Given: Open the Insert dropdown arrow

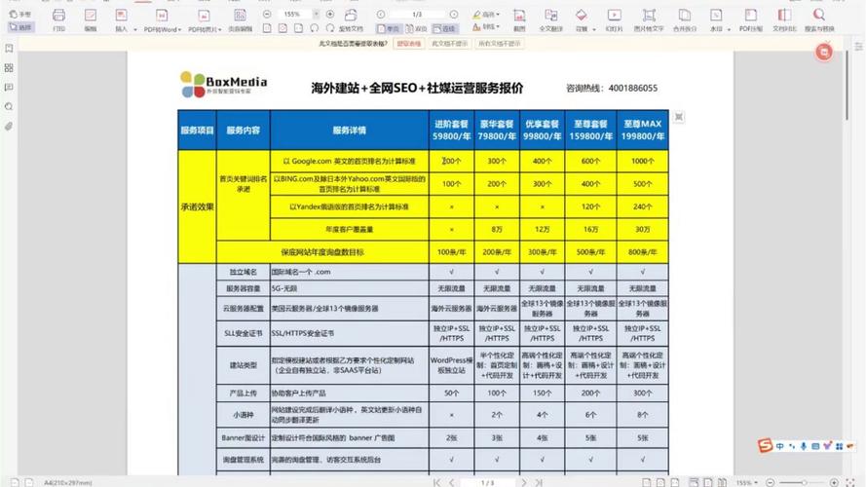Looking at the screenshot, I should tap(134, 29).
